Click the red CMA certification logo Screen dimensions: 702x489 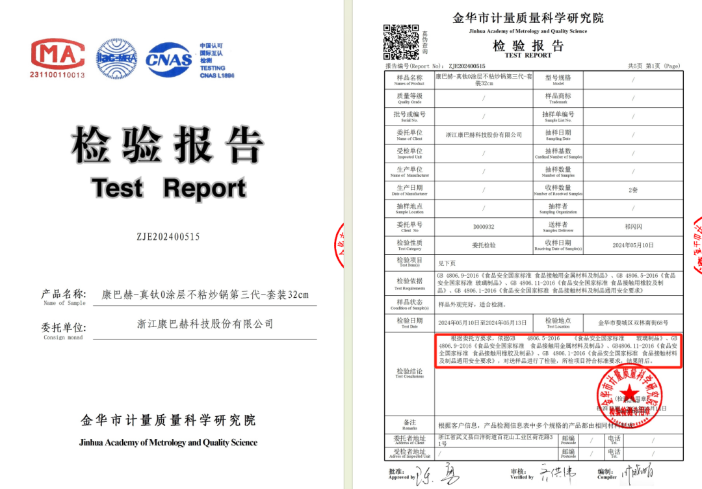click(x=58, y=53)
